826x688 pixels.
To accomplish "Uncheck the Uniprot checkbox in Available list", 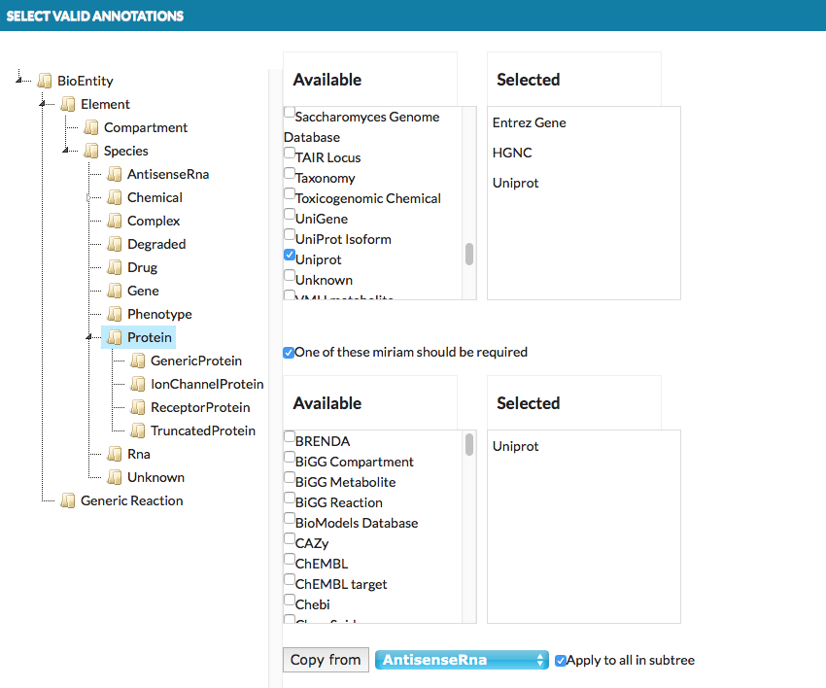I will [290, 256].
